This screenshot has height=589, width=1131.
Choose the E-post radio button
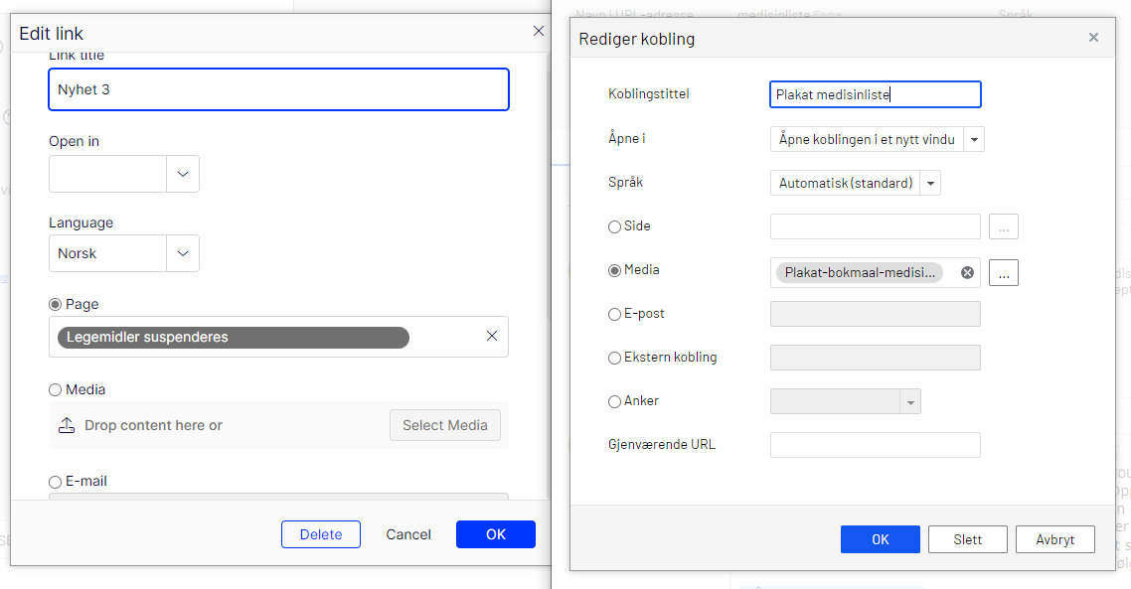[614, 315]
